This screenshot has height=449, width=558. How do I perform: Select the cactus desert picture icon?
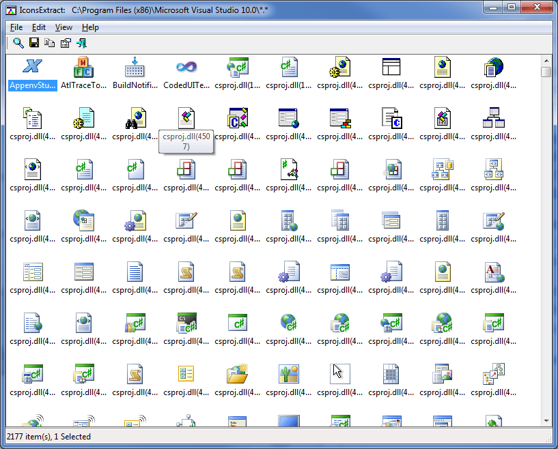click(289, 374)
